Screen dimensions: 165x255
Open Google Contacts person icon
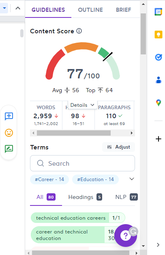(x=159, y=80)
